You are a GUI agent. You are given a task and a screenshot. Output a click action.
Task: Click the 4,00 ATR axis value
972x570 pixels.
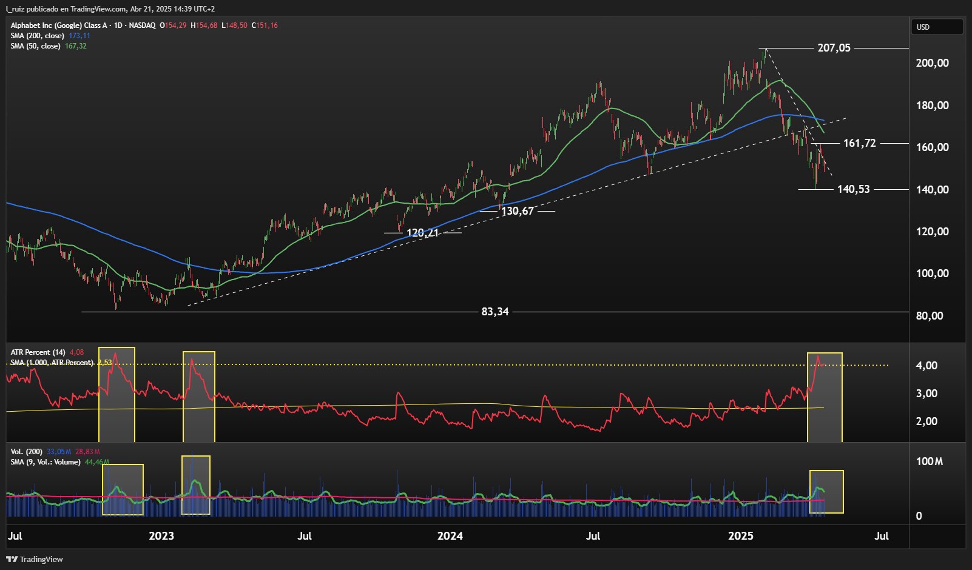tap(926, 366)
